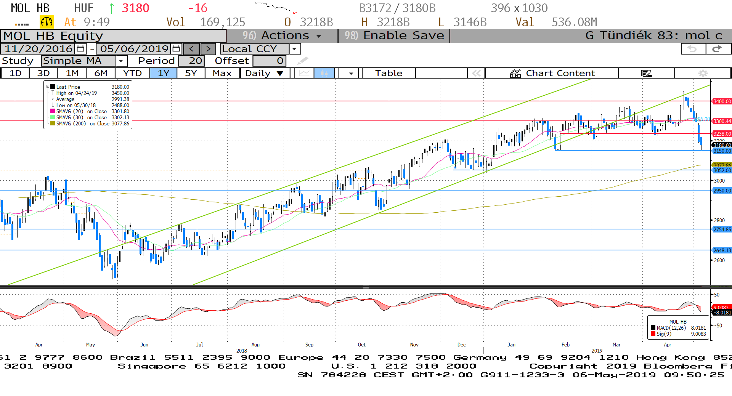Screen dimensions: 732x396
Task: Click the High marker icon in legend
Action: tap(53, 93)
